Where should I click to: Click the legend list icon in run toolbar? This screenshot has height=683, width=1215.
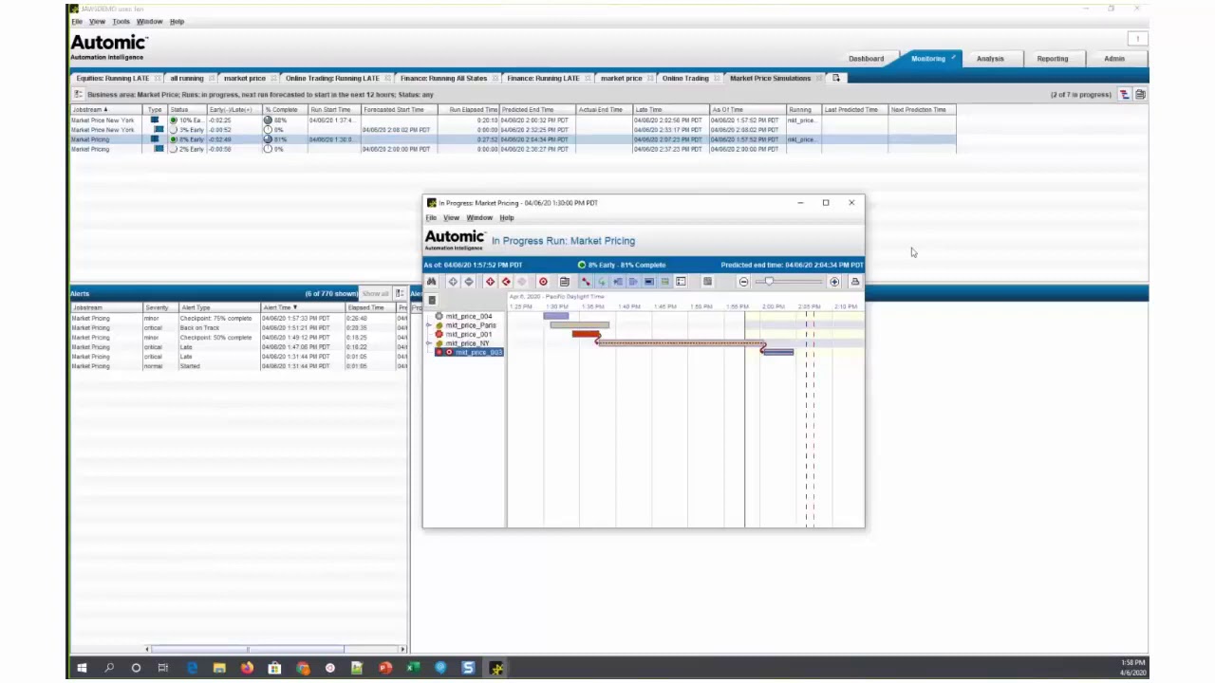[x=681, y=282]
